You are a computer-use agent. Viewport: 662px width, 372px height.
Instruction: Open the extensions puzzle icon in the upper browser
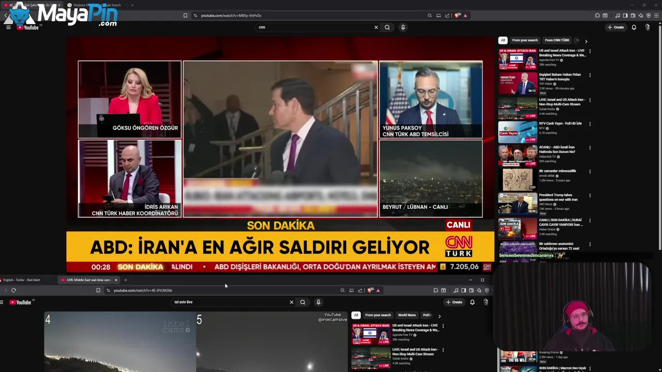(x=597, y=16)
